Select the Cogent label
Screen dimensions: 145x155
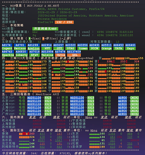[7, 48]
